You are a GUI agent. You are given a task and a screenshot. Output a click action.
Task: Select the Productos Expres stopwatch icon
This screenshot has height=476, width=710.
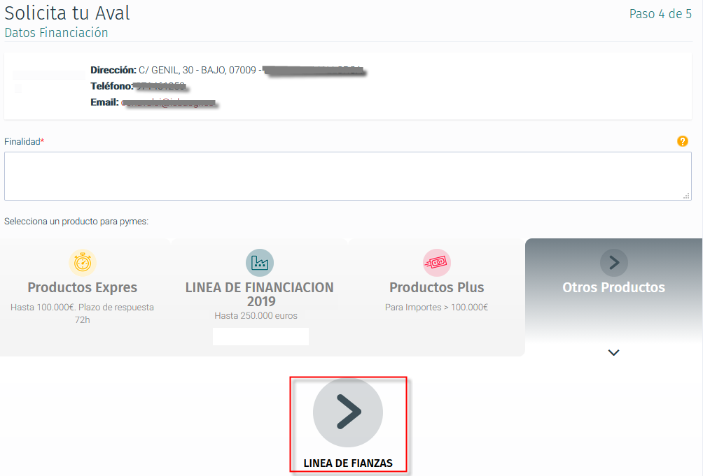tap(83, 262)
